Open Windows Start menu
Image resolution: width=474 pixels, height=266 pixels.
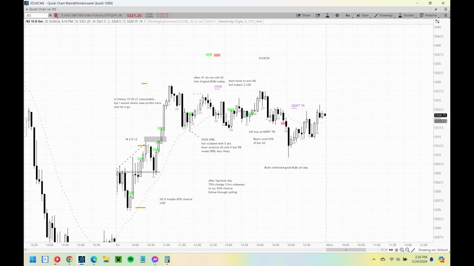tap(33, 259)
